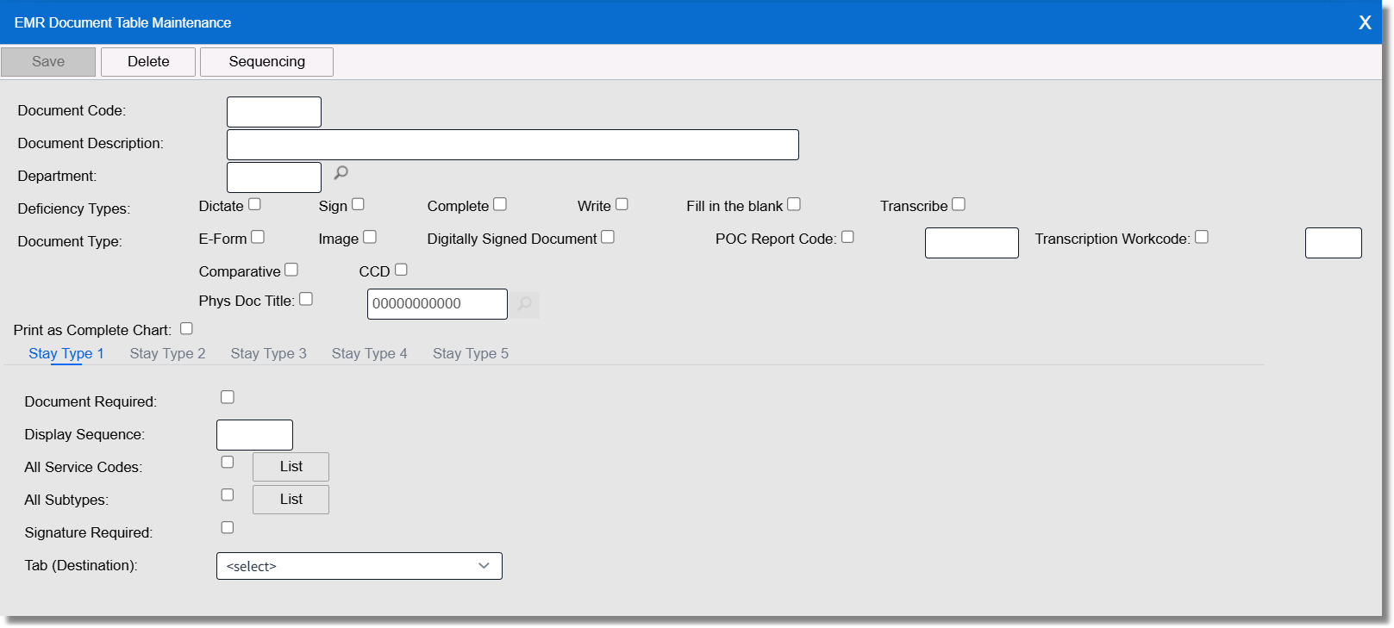Open the All Service Codes List button
The height and width of the screenshot is (628, 1394).
(291, 467)
